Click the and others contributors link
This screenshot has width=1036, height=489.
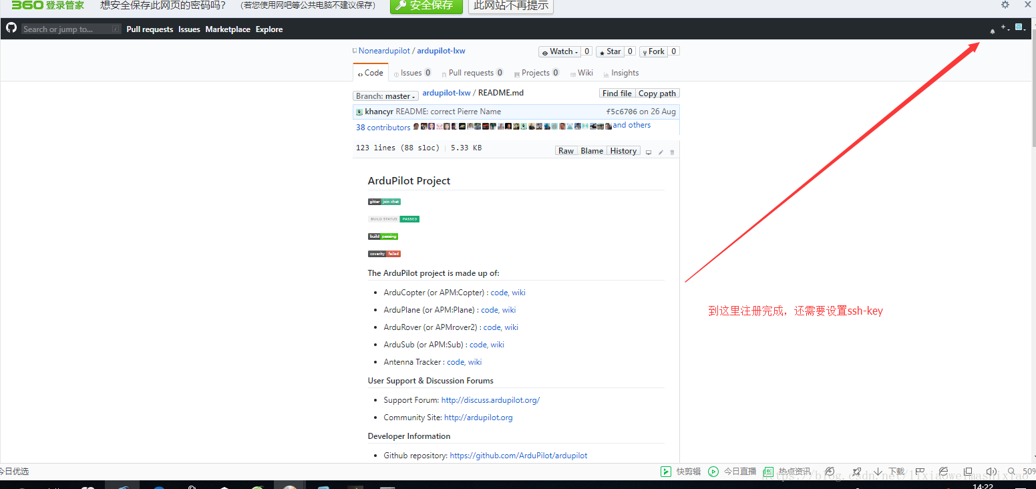click(x=632, y=125)
